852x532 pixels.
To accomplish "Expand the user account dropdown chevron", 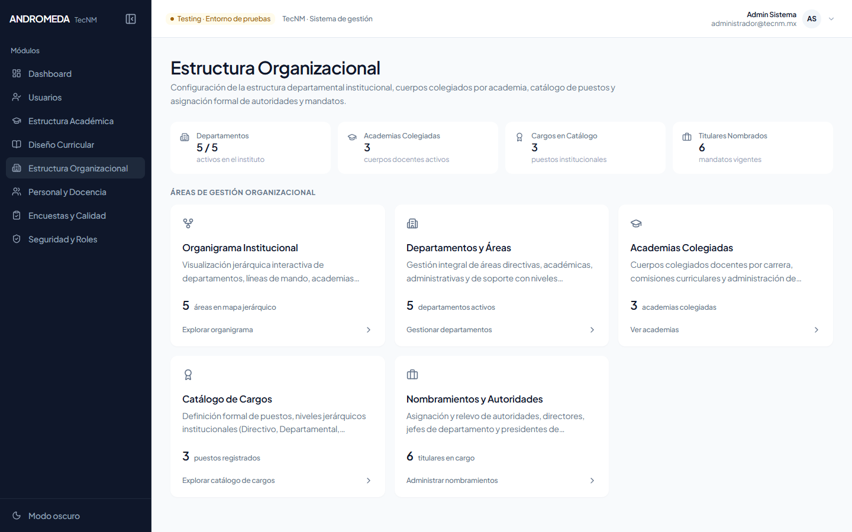I will click(831, 19).
